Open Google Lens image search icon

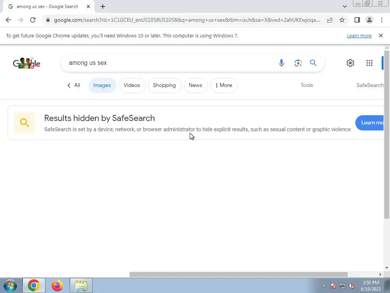(298, 63)
